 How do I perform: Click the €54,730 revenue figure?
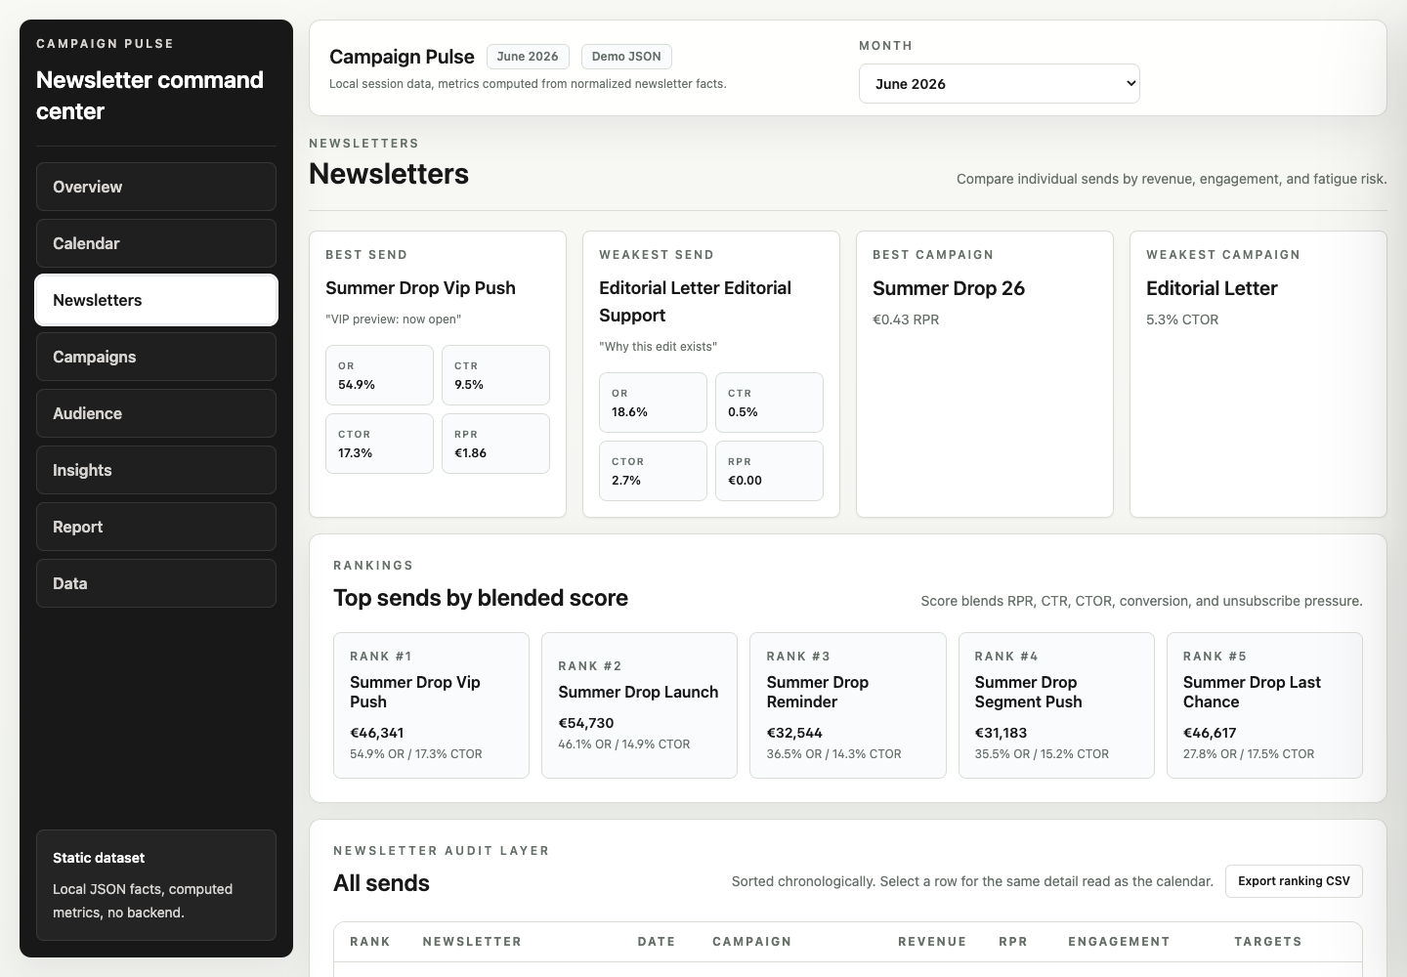tap(586, 723)
